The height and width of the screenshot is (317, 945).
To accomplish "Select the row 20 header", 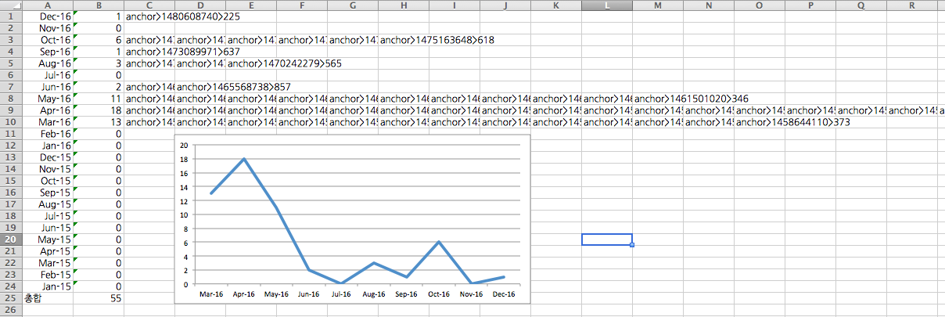I will (11, 240).
